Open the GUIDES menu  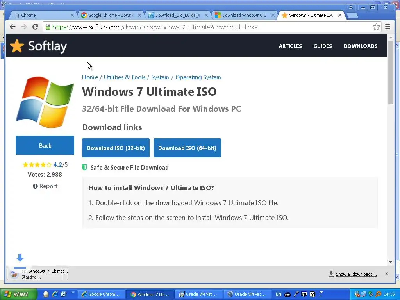coord(322,46)
